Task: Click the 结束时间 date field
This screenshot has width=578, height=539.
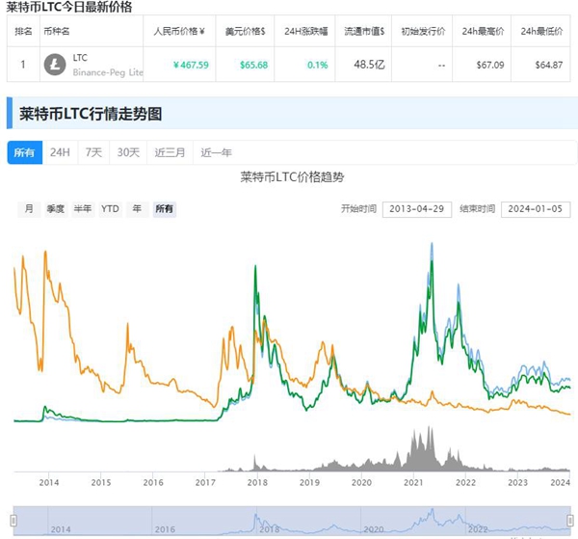Action: (x=537, y=209)
